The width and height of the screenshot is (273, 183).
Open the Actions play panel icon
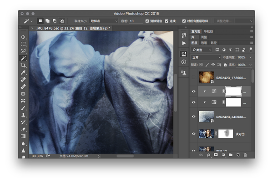tap(184, 43)
